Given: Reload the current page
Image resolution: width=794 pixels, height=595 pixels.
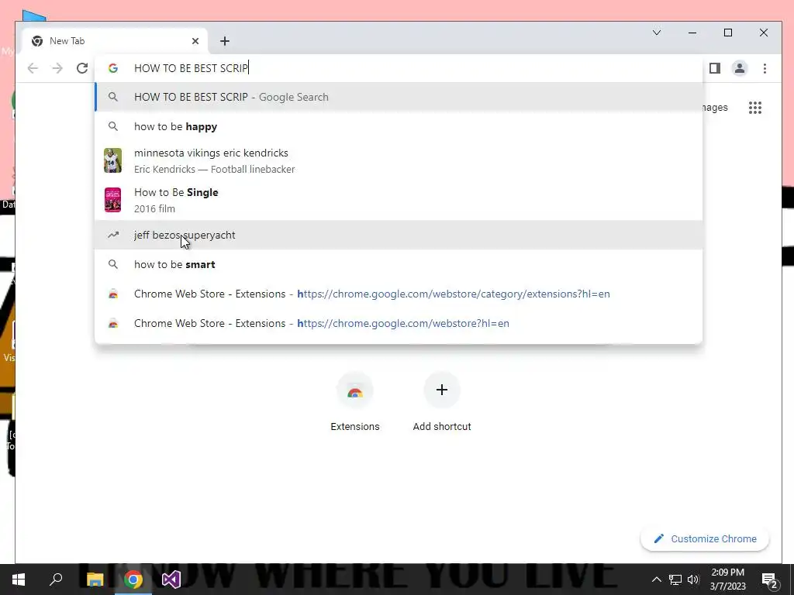Looking at the screenshot, I should (x=82, y=68).
